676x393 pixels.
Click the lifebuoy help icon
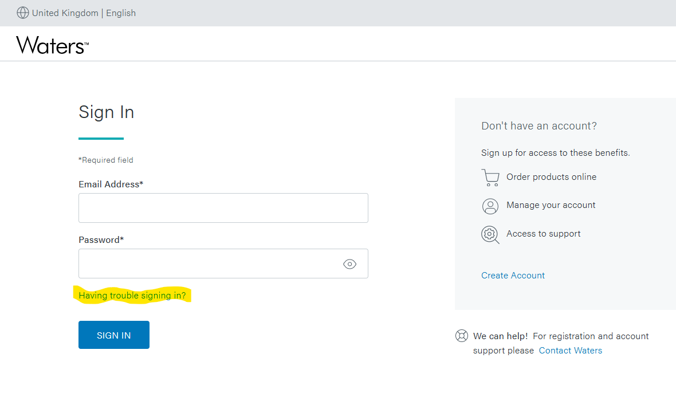462,336
